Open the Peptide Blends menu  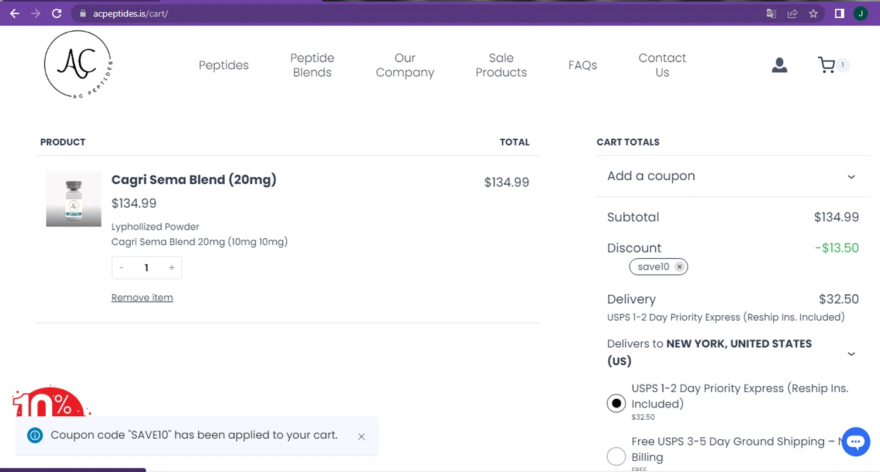click(312, 65)
